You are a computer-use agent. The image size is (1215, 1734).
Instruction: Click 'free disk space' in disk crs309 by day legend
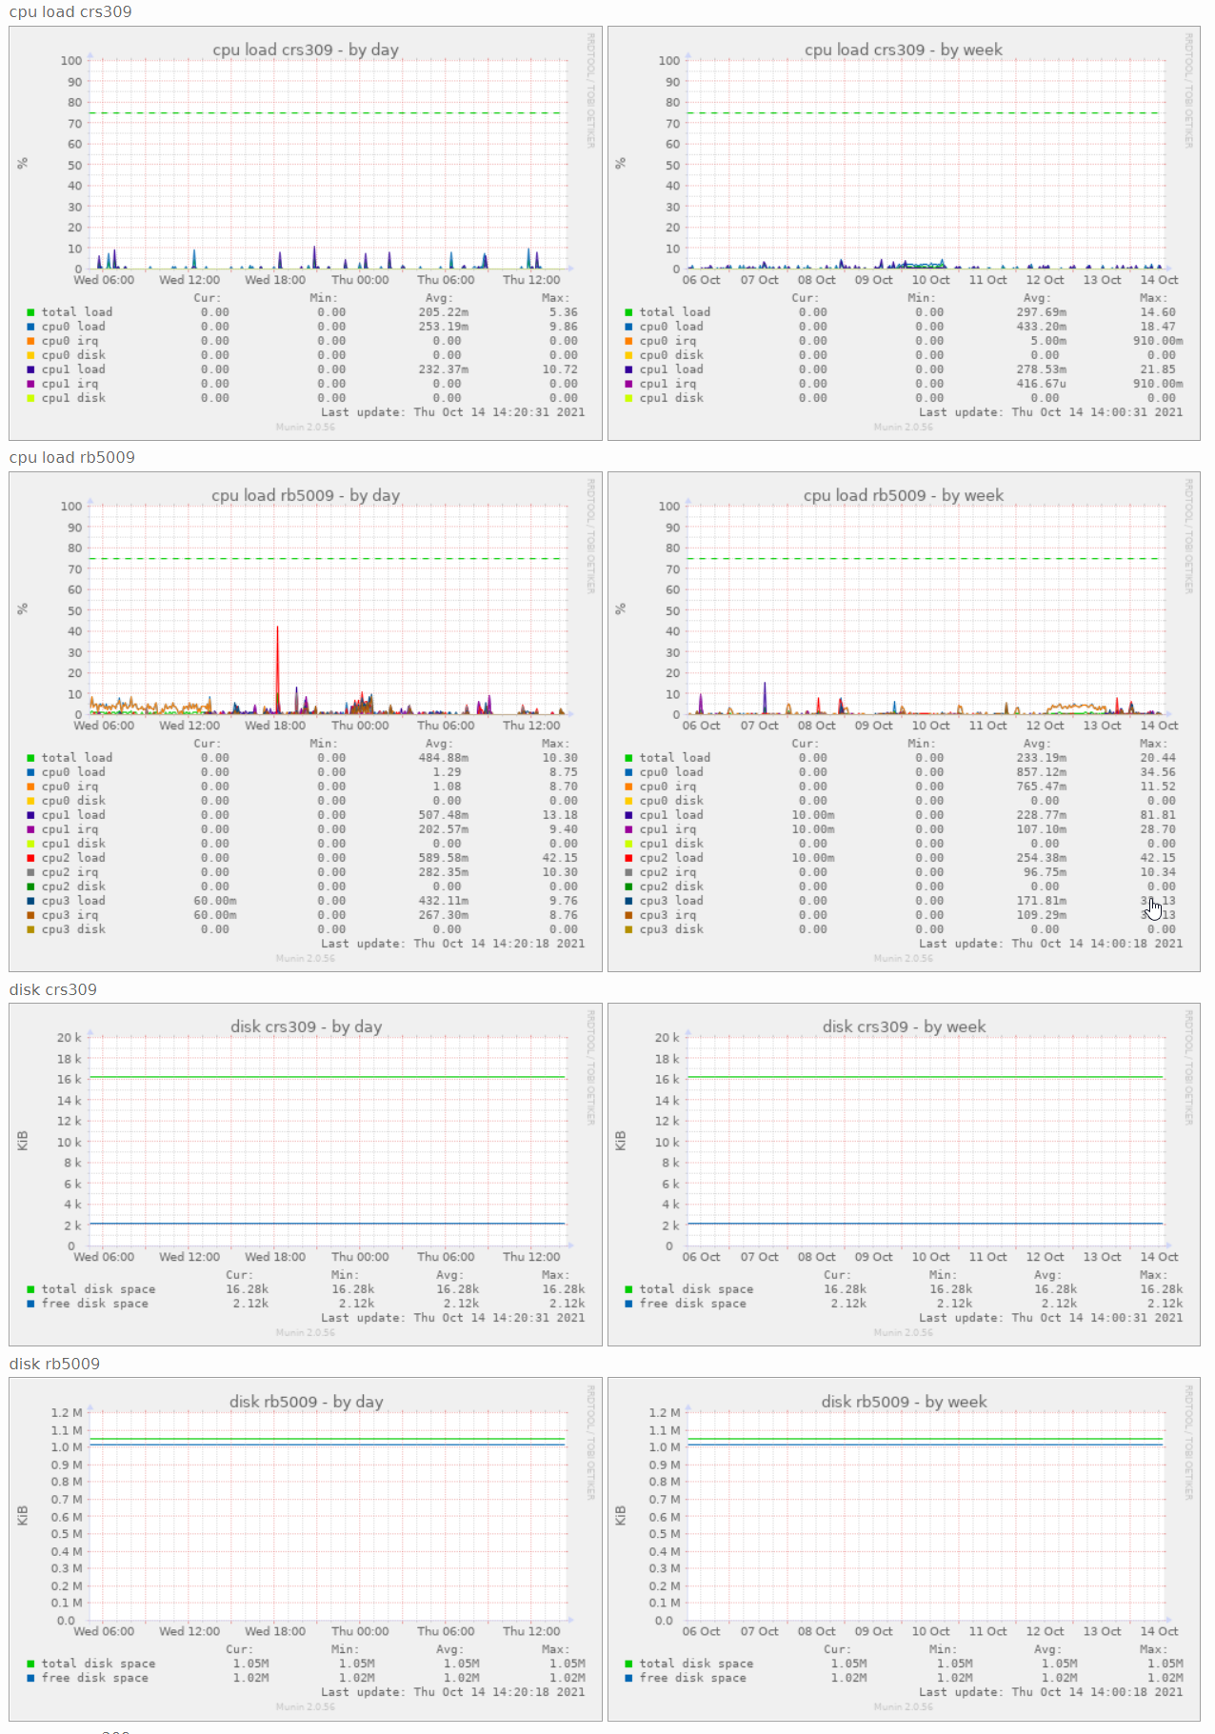(94, 1304)
